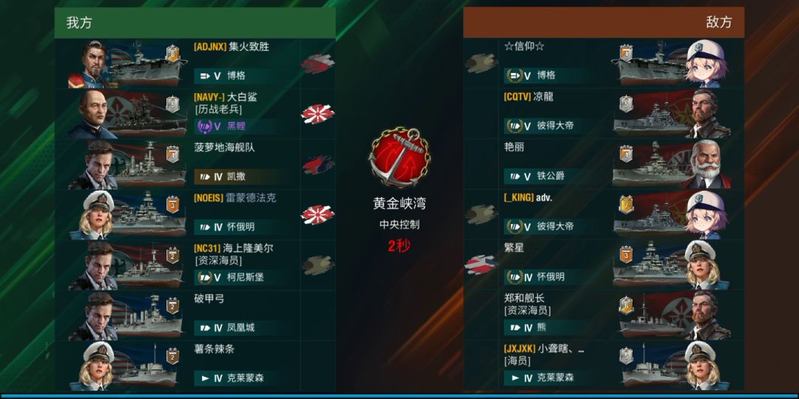Click anime commander portrait of ☆信仰☆

[707, 64]
